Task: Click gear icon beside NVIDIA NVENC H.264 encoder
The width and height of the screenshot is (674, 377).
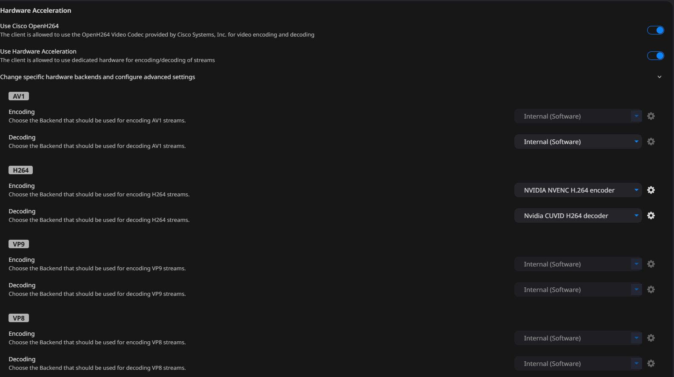Action: (651, 190)
